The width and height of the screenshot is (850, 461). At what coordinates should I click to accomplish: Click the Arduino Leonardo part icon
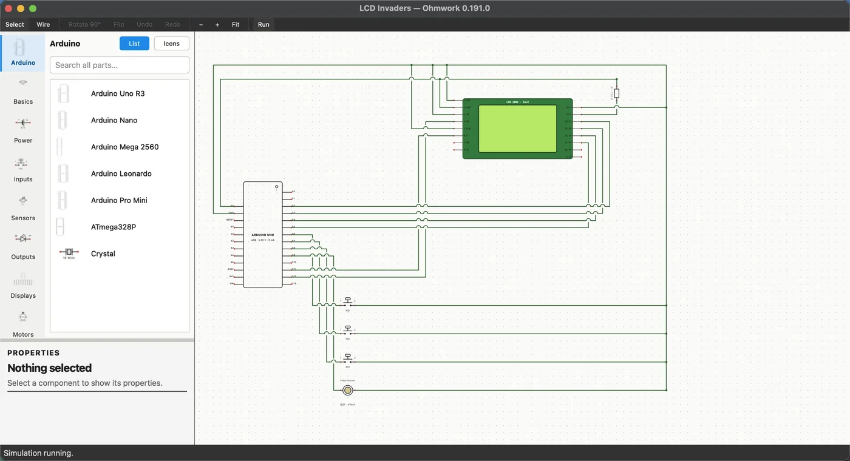coord(62,173)
